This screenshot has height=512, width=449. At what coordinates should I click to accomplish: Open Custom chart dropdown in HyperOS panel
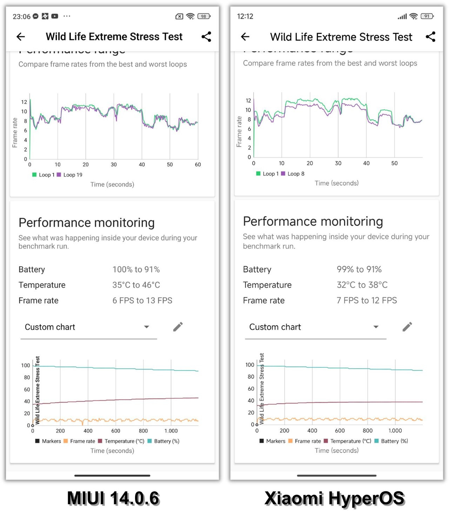315,327
